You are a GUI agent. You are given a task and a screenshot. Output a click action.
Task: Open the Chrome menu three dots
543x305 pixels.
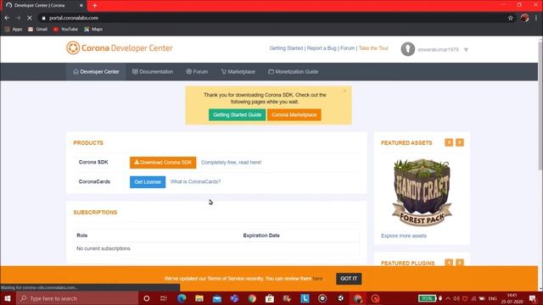536,18
